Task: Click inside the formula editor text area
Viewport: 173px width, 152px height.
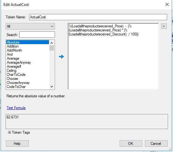Action: (113, 56)
